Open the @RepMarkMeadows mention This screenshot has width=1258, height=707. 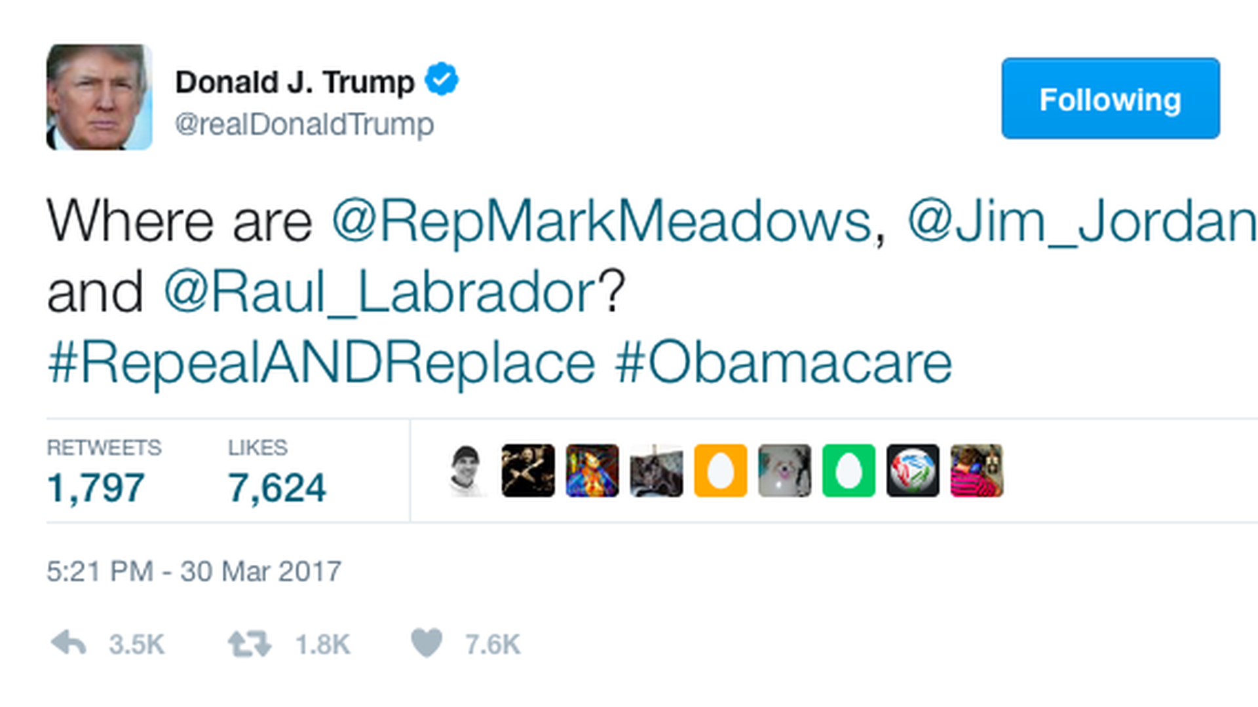click(x=601, y=221)
